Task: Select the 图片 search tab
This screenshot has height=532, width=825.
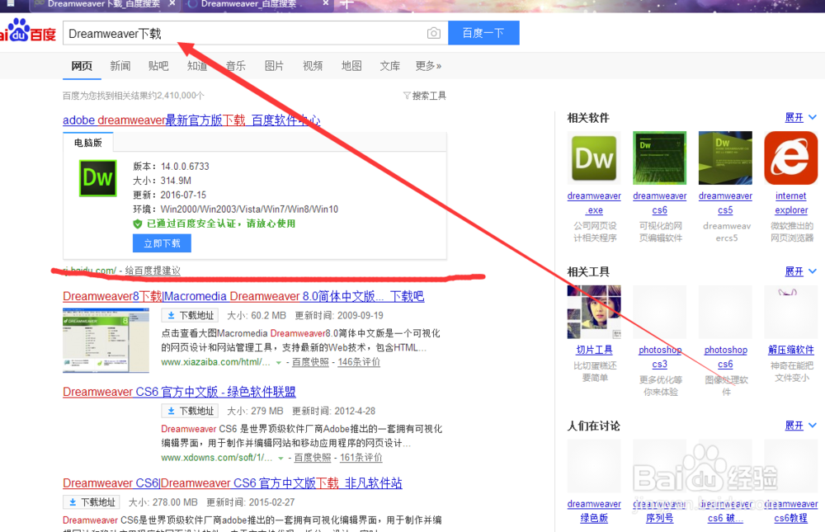Action: (x=274, y=66)
